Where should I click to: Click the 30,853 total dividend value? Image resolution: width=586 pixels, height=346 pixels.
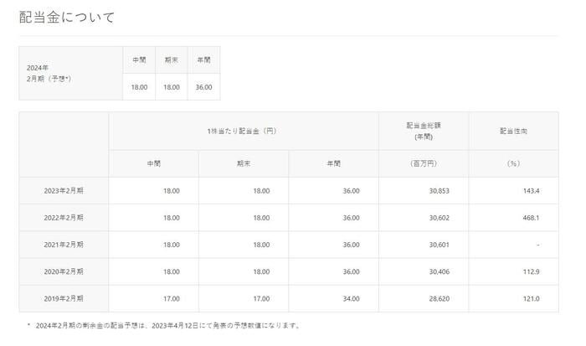437,191
